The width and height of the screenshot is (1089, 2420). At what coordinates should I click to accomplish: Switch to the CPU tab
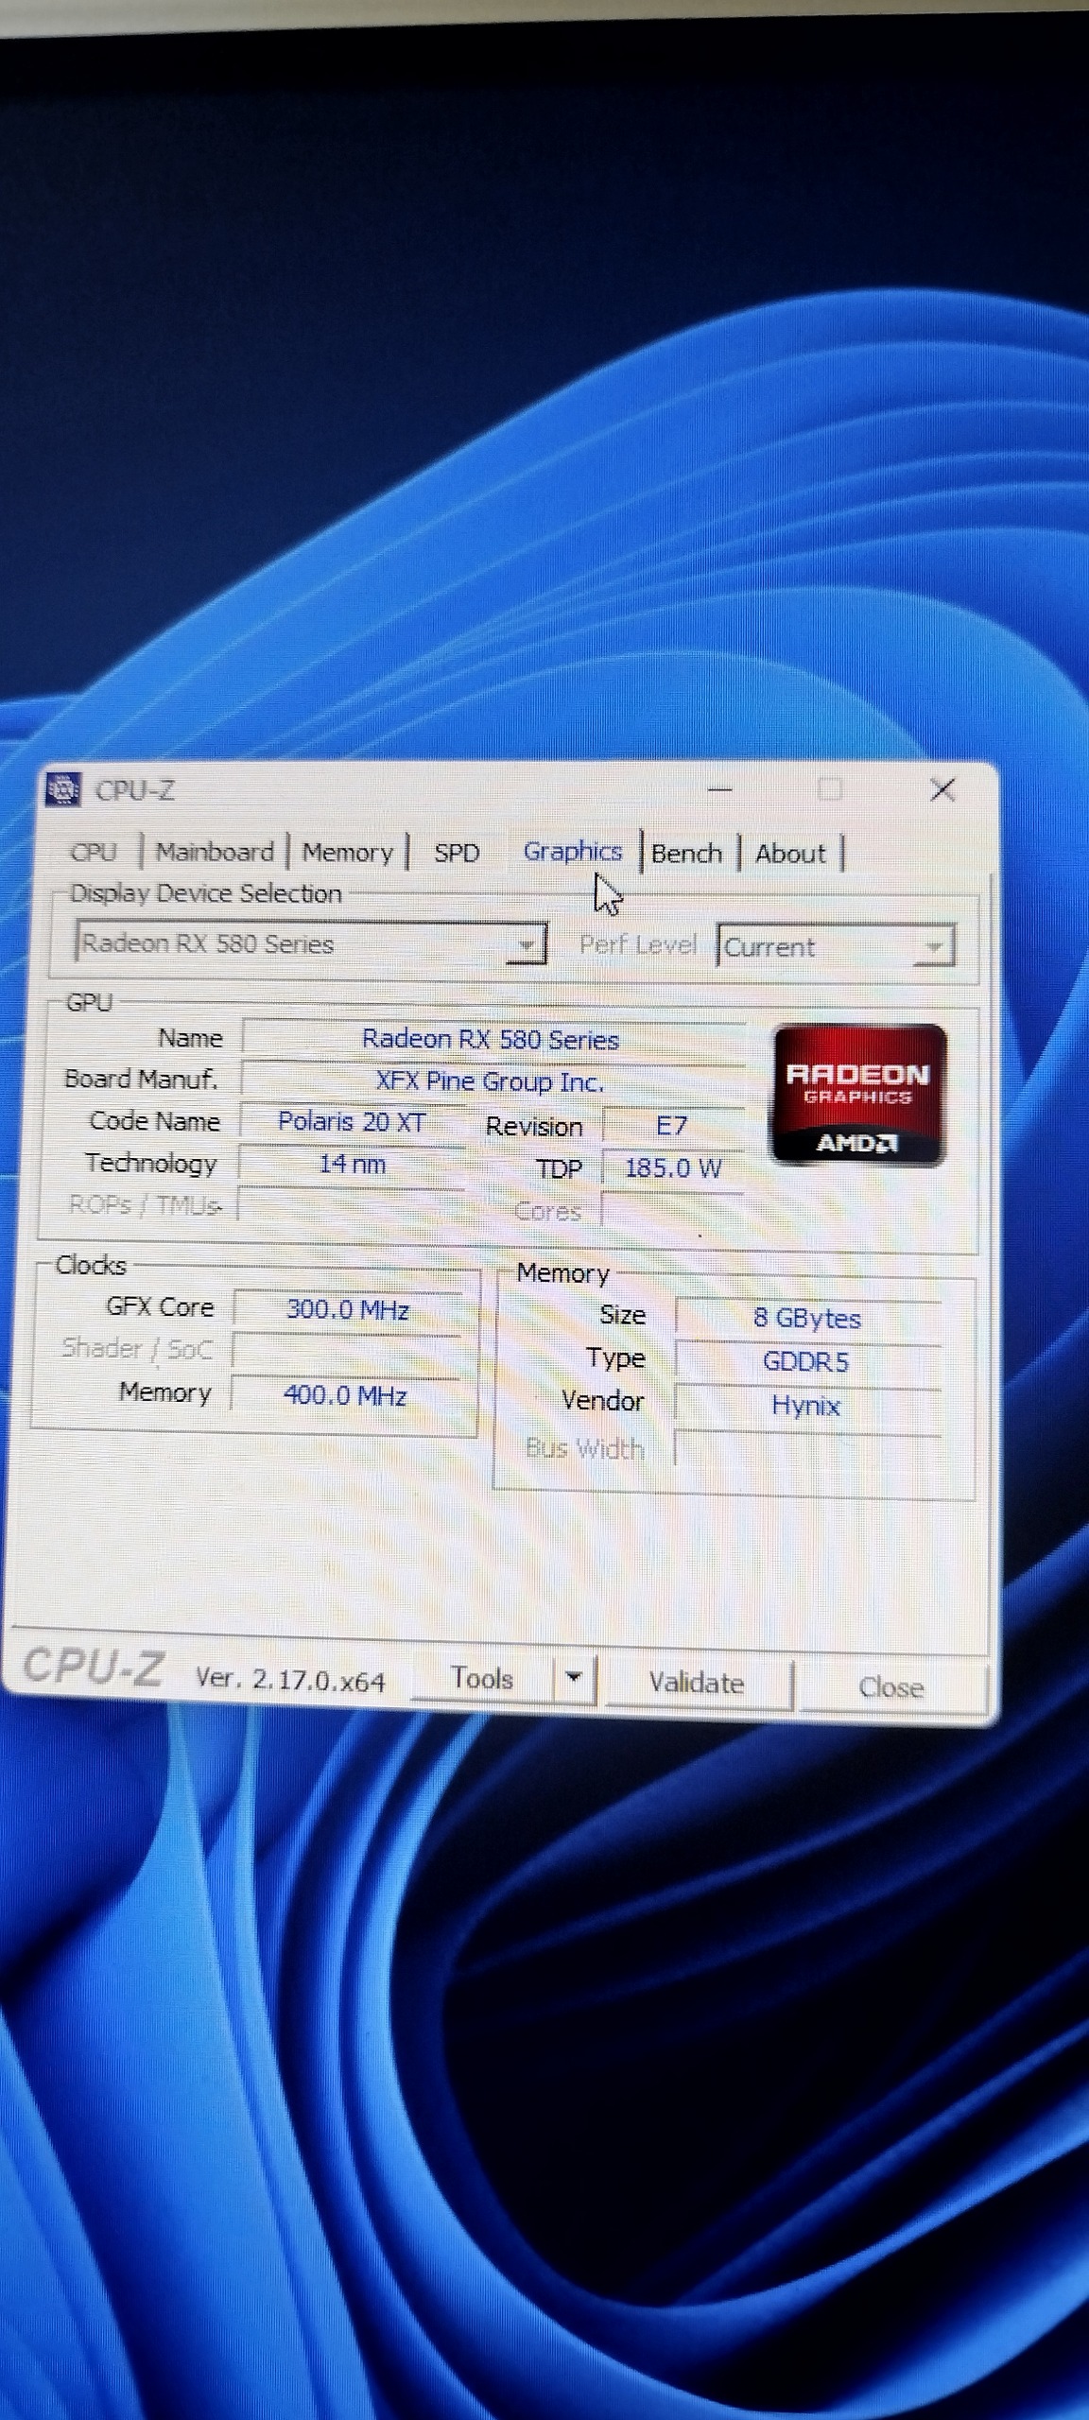94,853
